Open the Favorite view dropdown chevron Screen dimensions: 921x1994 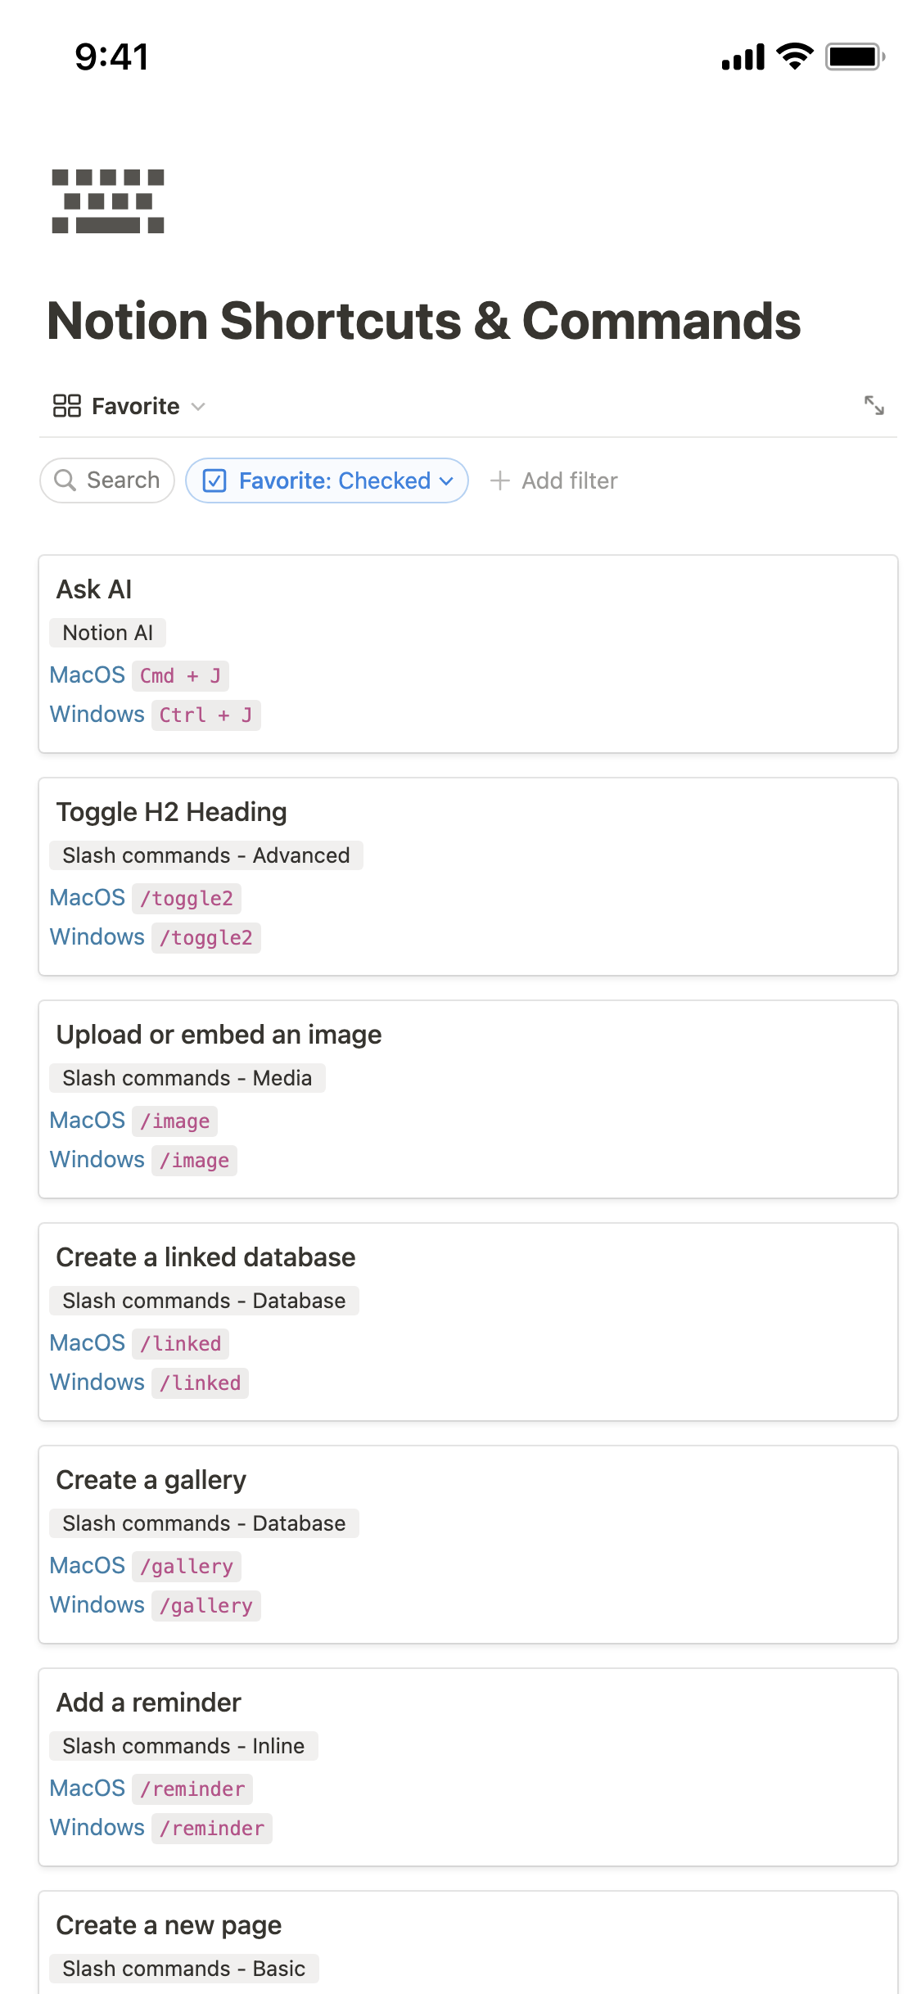198,407
